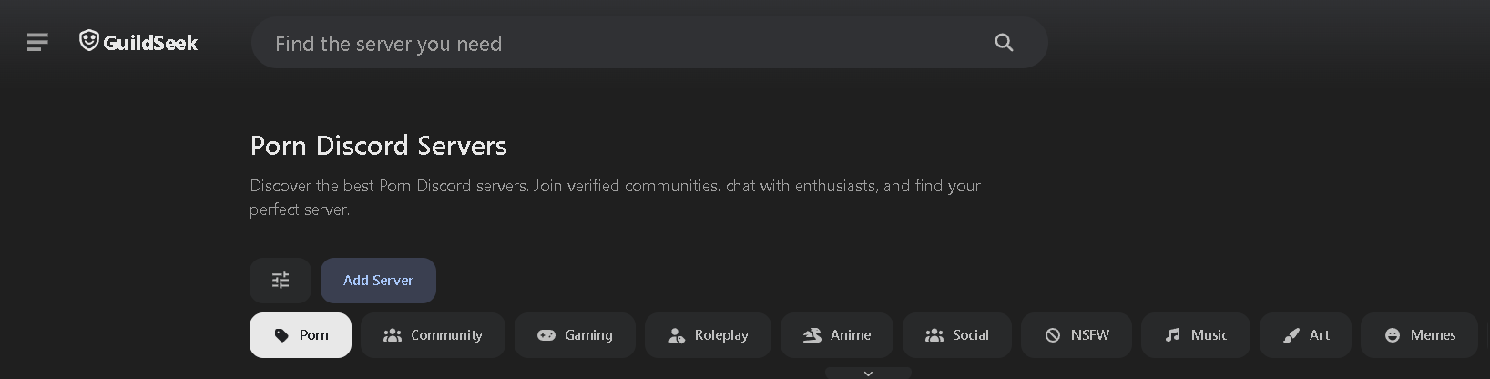This screenshot has width=1490, height=379.
Task: Focus the 'Find the server you need' field
Action: click(619, 43)
